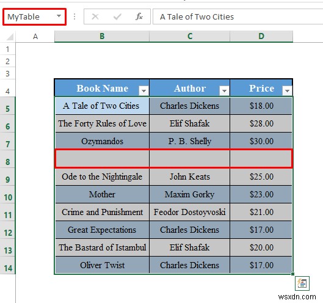
Task: Select column B header
Action: 102,37
